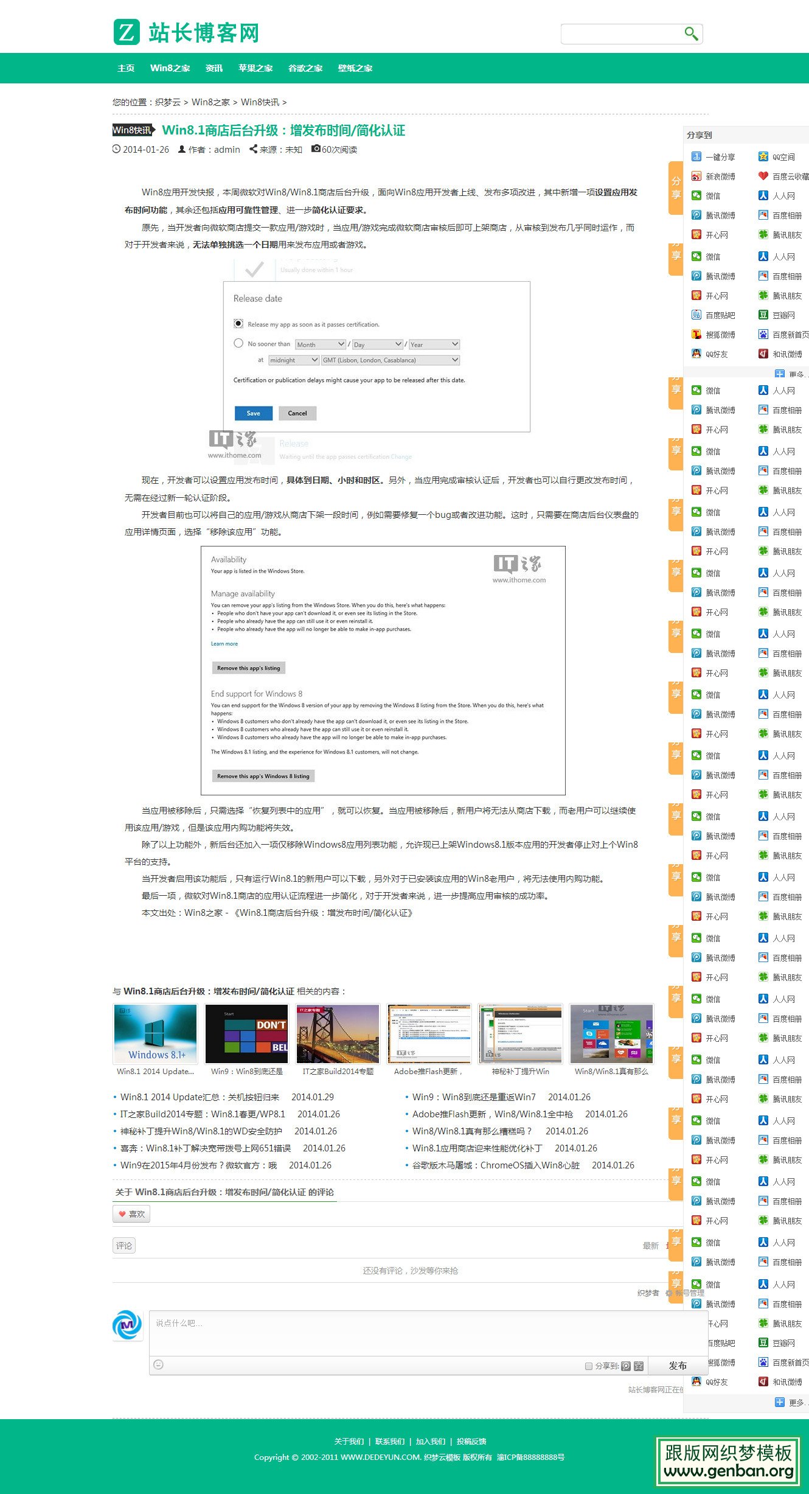The height and width of the screenshot is (1494, 809).
Task: Open the article title link Win8.1商店后台升级
Action: coord(283,130)
